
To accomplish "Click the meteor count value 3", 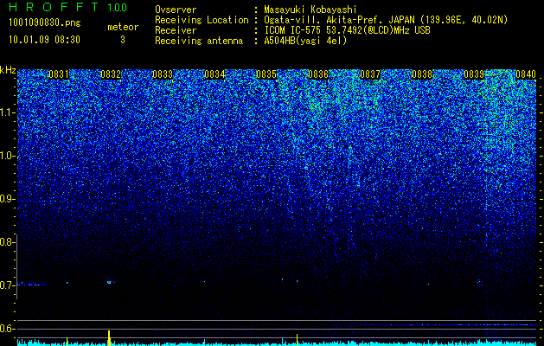I will tap(123, 40).
